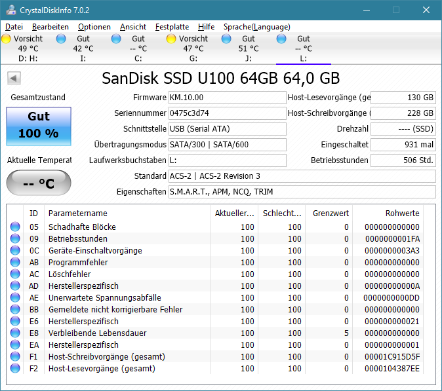Maximize the CrystalDiskInfo window

point(396,10)
